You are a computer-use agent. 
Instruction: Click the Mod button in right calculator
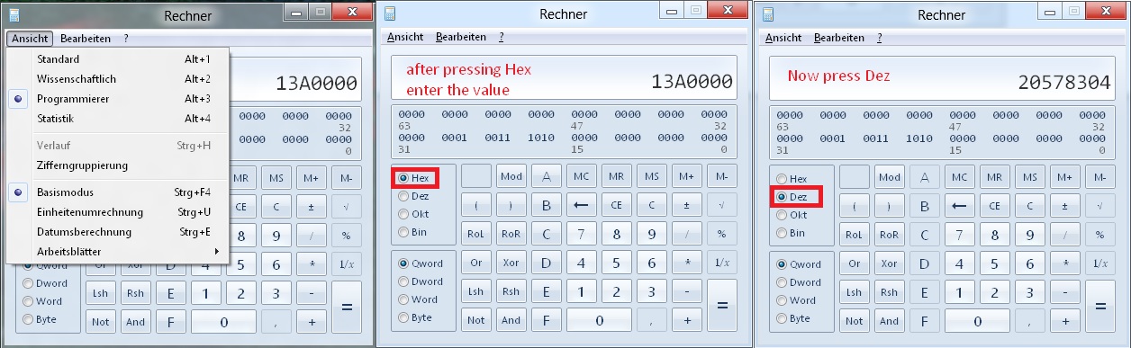click(x=889, y=176)
